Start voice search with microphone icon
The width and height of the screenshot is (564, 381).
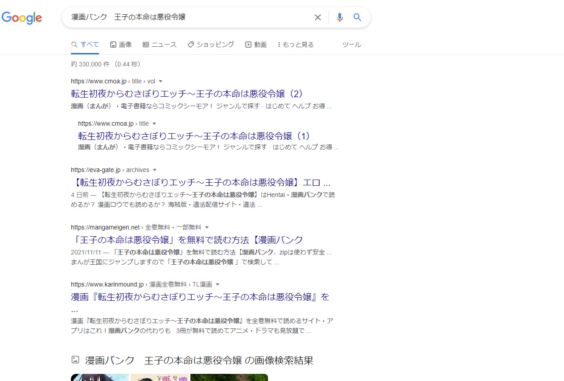(340, 17)
